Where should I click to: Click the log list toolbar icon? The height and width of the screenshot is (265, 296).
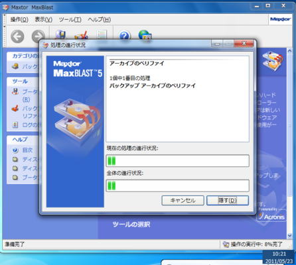tap(102, 35)
